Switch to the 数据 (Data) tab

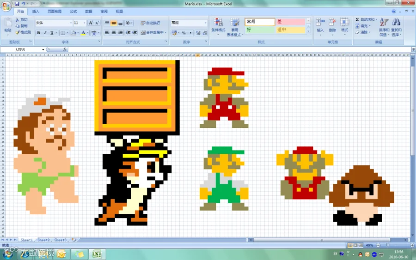[89, 12]
